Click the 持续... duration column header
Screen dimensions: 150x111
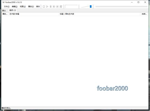(144, 14)
